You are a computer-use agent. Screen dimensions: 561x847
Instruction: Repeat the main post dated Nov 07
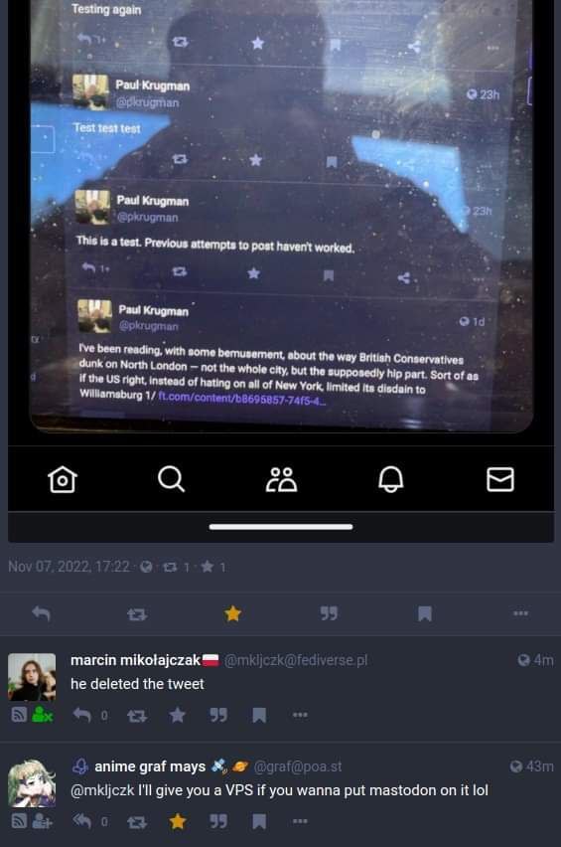[136, 613]
